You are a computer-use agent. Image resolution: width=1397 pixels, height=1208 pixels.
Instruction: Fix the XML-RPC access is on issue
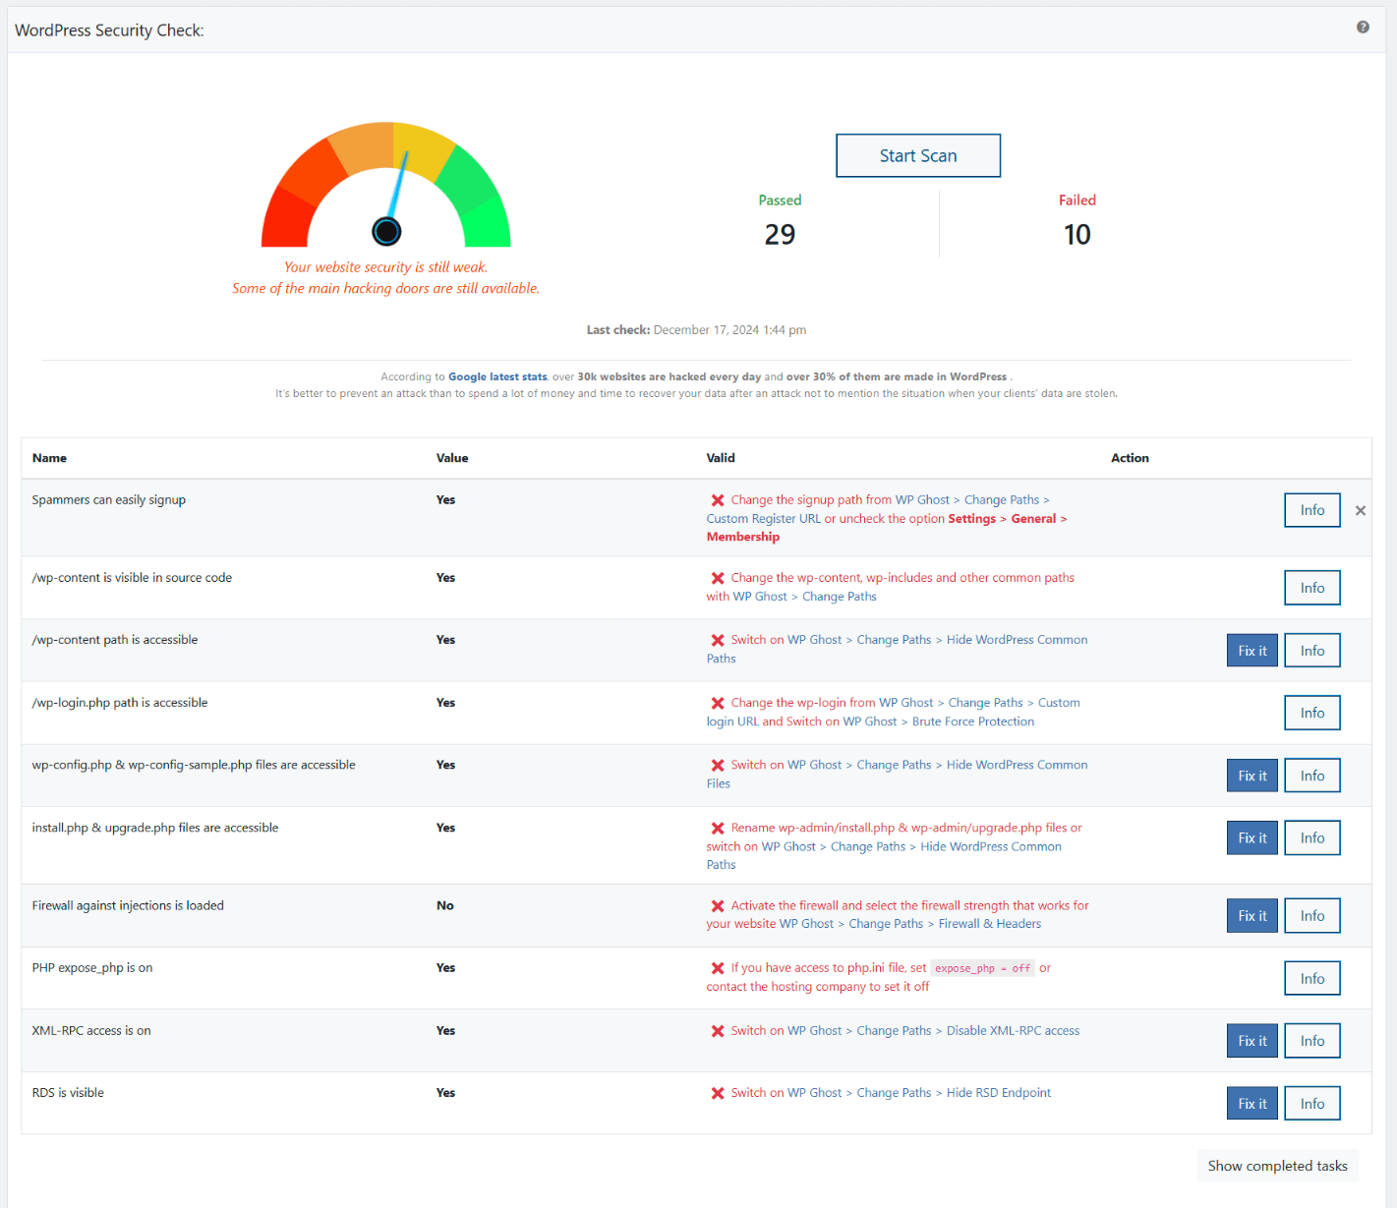(1251, 1041)
